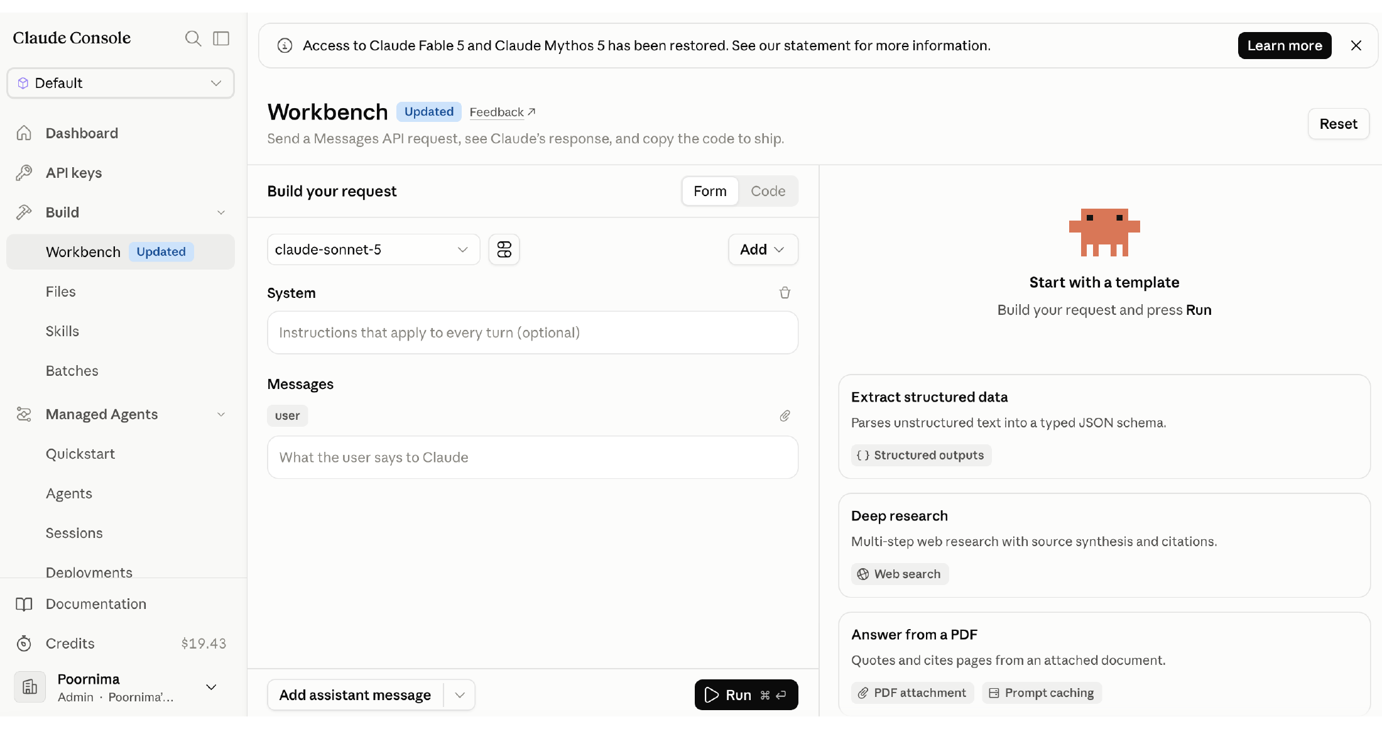Focus the System instructions field
Image resolution: width=1382 pixels, height=729 pixels.
tap(533, 332)
